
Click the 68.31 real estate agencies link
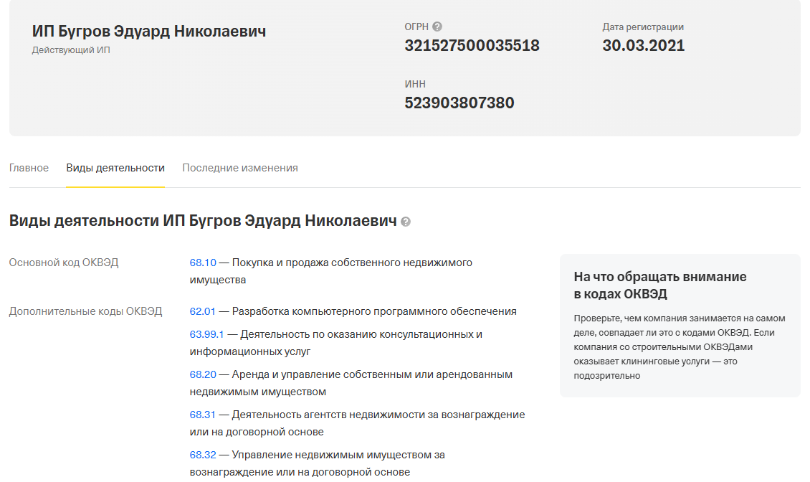point(203,414)
